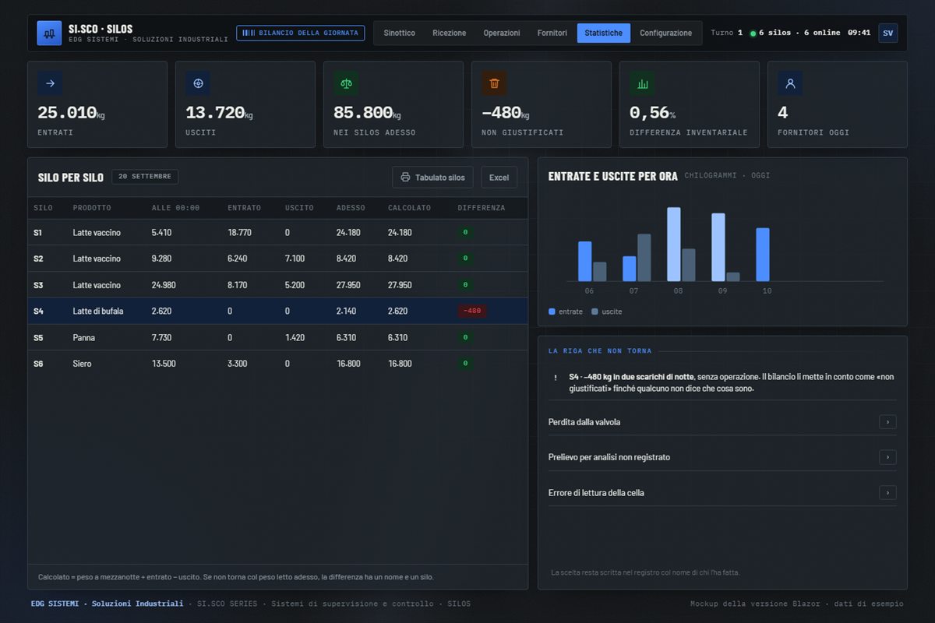Click the SI.SCO Silos app logo
935x623 pixels.
(x=49, y=33)
